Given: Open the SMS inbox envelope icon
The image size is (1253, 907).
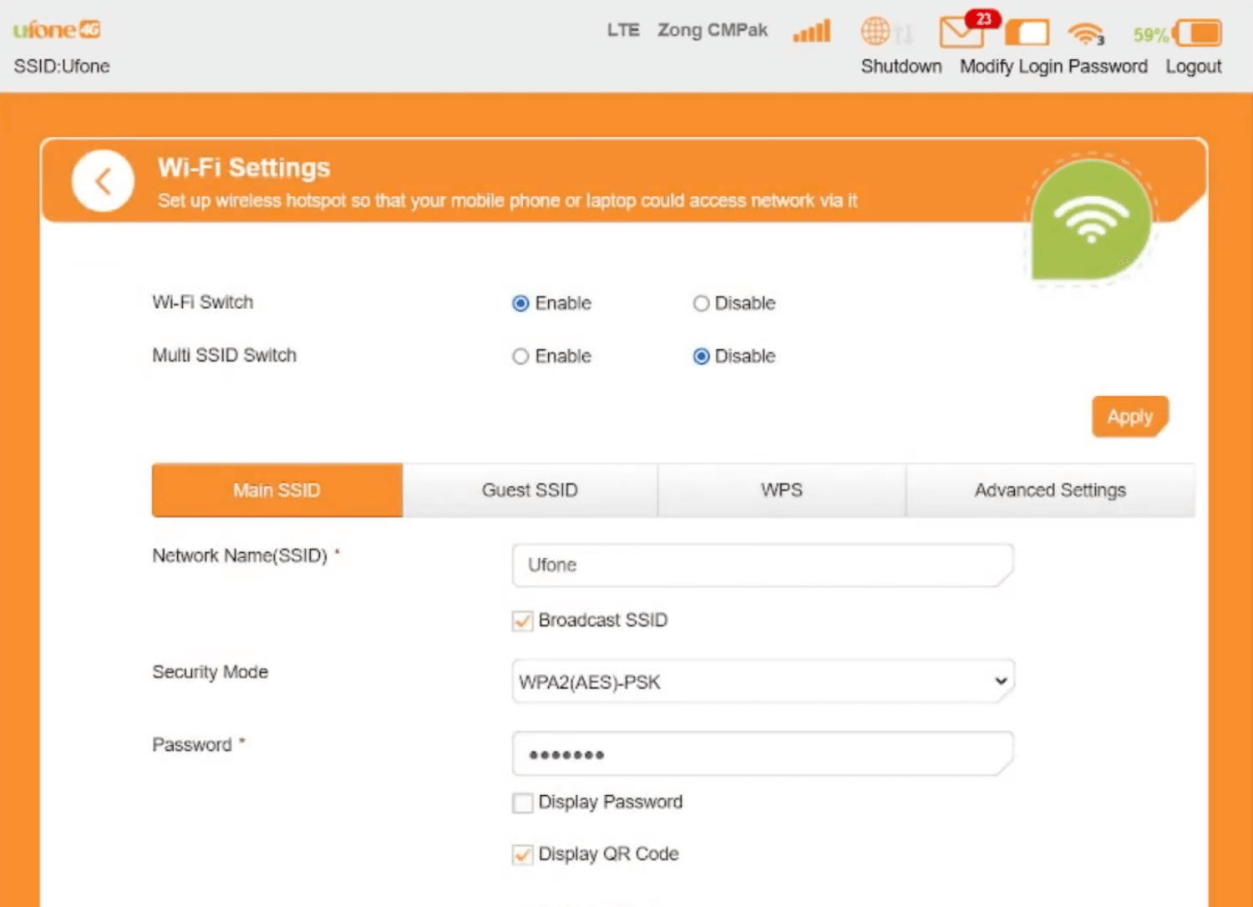Looking at the screenshot, I should click(x=961, y=33).
